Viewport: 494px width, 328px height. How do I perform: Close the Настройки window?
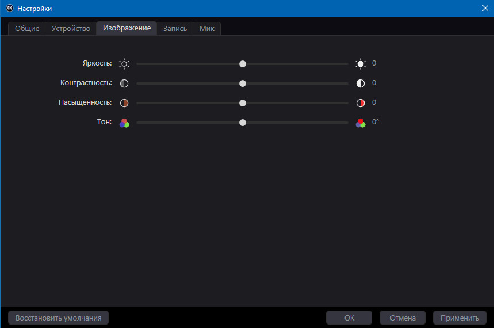[x=485, y=8]
